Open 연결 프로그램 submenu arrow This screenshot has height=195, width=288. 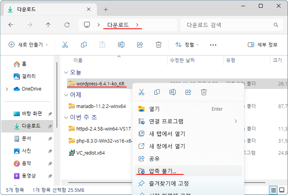pyautogui.click(x=236, y=121)
